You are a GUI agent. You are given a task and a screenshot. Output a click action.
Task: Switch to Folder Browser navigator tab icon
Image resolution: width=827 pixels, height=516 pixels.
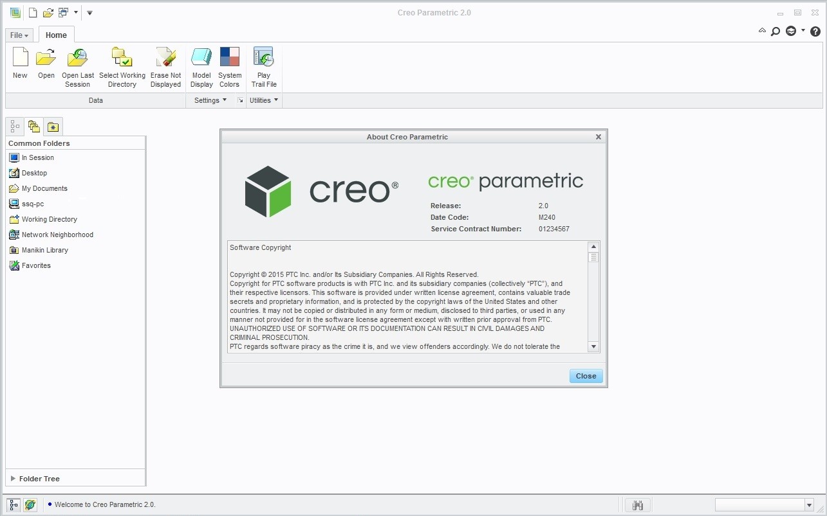(x=34, y=126)
